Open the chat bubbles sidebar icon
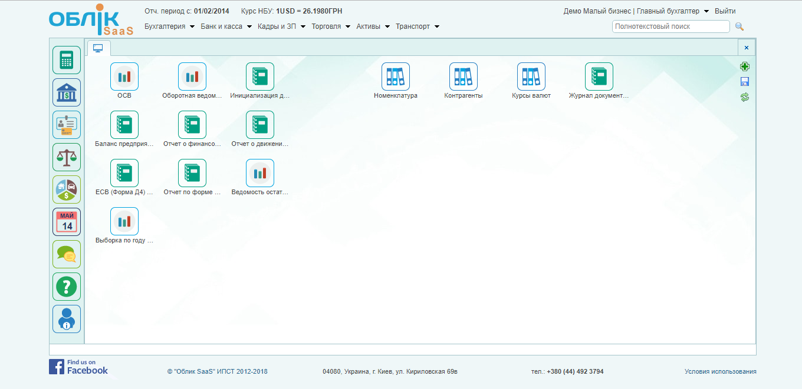The height and width of the screenshot is (389, 802). [67, 254]
